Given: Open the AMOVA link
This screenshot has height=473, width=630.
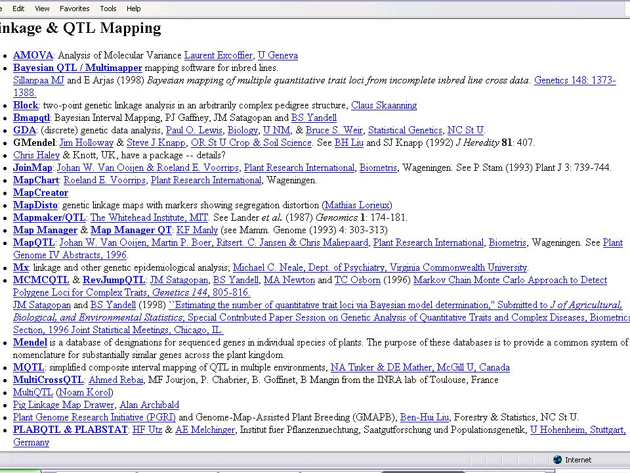Looking at the screenshot, I should pyautogui.click(x=33, y=55).
